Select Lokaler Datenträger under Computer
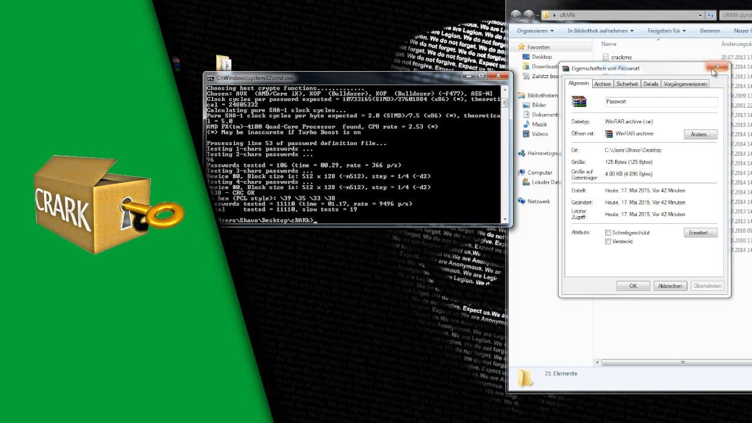Screen dimensions: 752x423 coord(540,182)
